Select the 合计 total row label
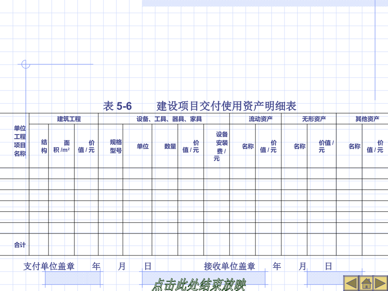 coord(20,245)
